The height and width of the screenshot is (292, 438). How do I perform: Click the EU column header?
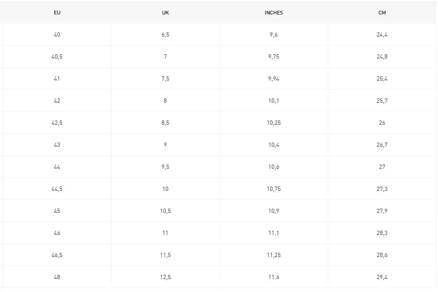click(57, 12)
